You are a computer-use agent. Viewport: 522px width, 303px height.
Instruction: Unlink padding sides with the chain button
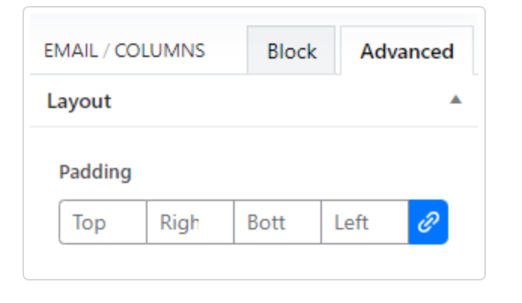[x=428, y=222]
